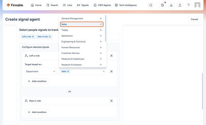Click the page vertical scrollbar
The width and height of the screenshot is (206, 125).
pos(202,91)
